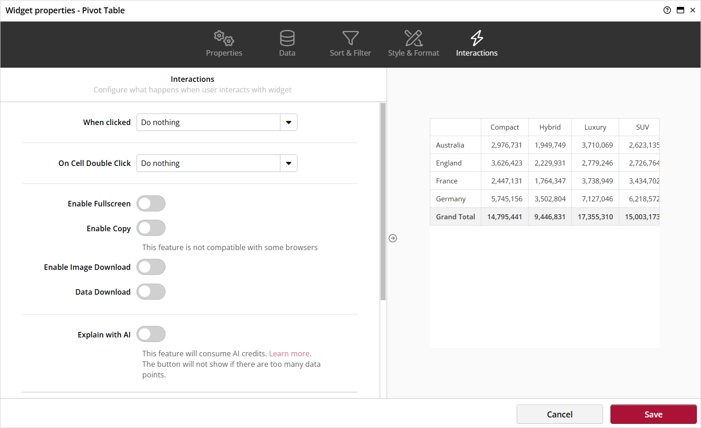This screenshot has width=701, height=428.
Task: Collapse preview with circled arrow icon
Action: [393, 238]
